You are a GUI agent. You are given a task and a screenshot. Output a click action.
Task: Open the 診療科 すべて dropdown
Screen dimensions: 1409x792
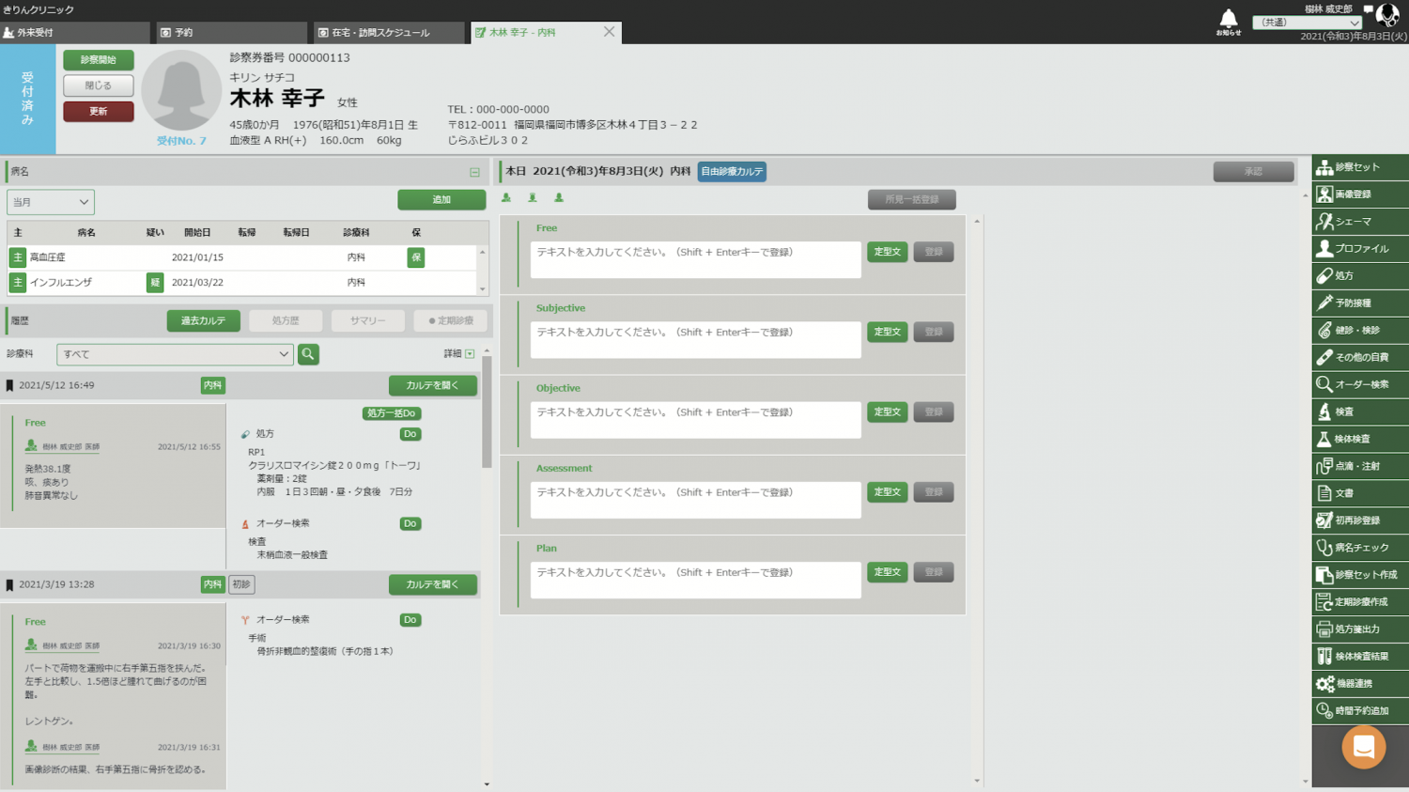click(x=175, y=354)
